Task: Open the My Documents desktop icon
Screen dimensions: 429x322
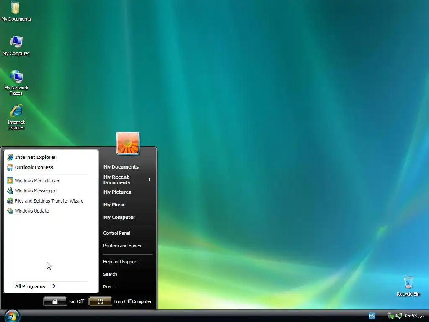Action: pyautogui.click(x=16, y=11)
